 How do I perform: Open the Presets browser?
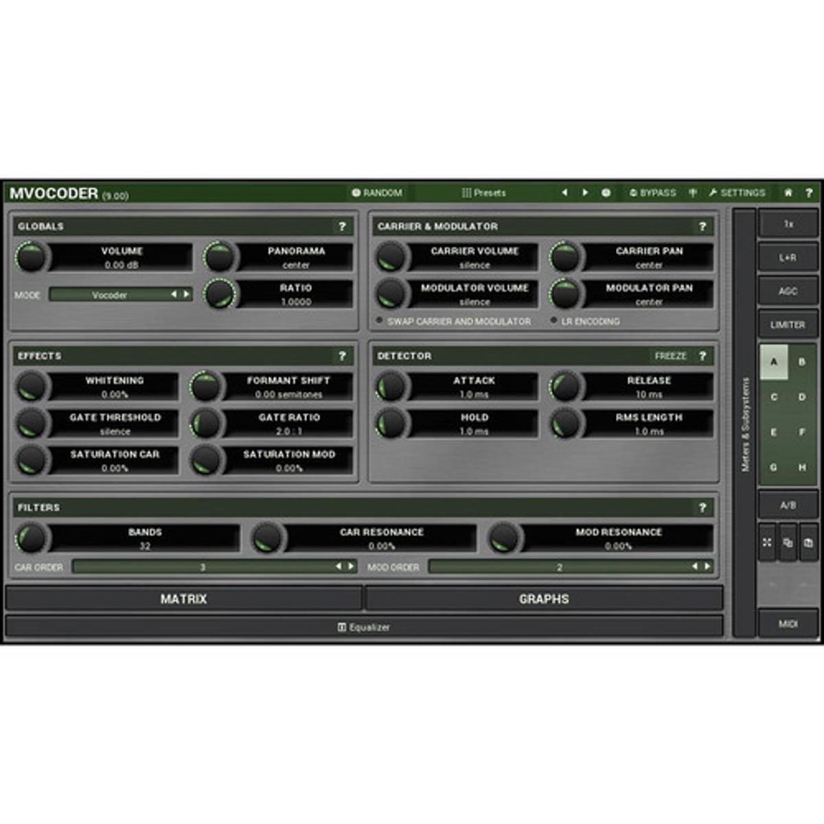(483, 193)
